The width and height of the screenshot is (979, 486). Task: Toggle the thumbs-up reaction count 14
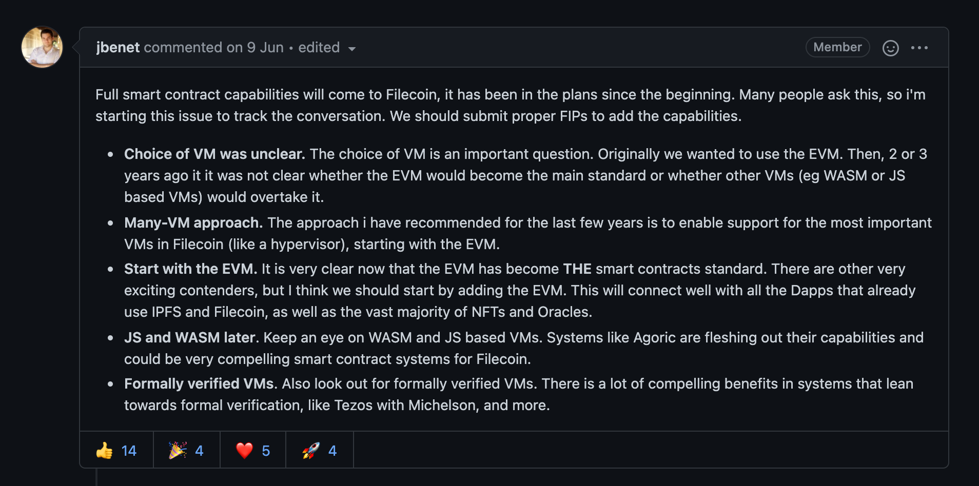pos(129,451)
